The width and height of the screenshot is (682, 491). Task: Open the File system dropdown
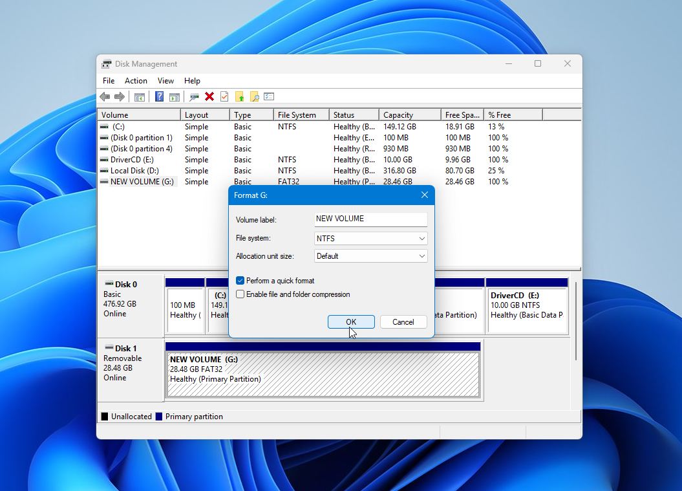point(370,239)
